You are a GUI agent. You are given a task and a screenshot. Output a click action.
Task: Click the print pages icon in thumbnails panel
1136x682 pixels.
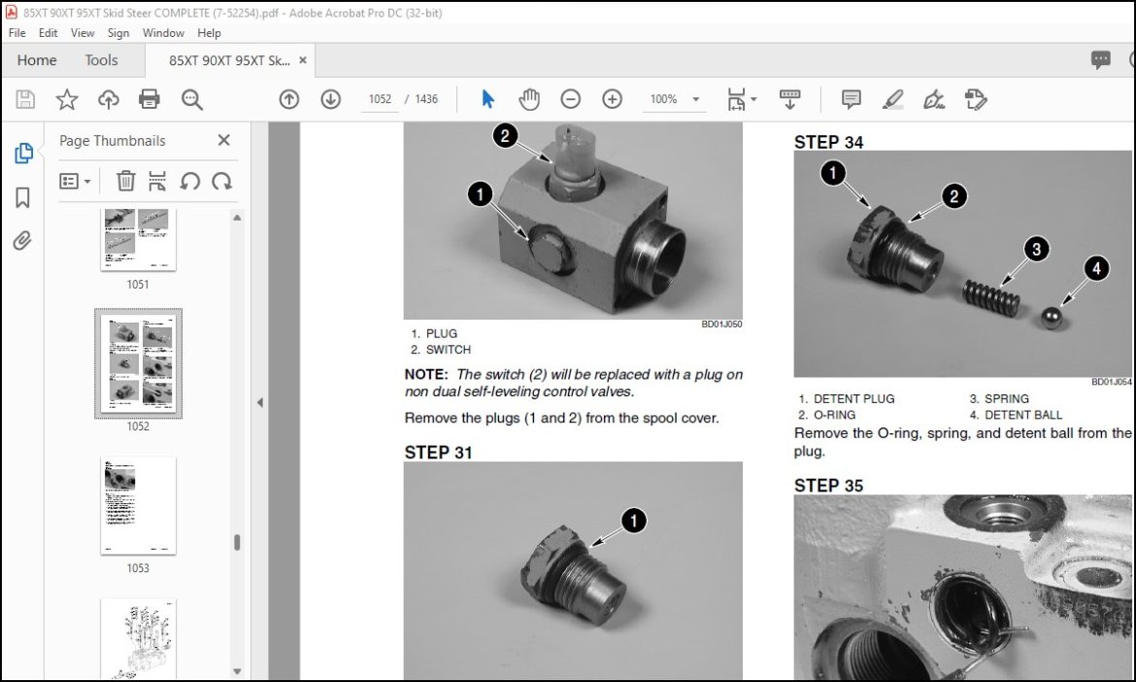click(x=157, y=181)
